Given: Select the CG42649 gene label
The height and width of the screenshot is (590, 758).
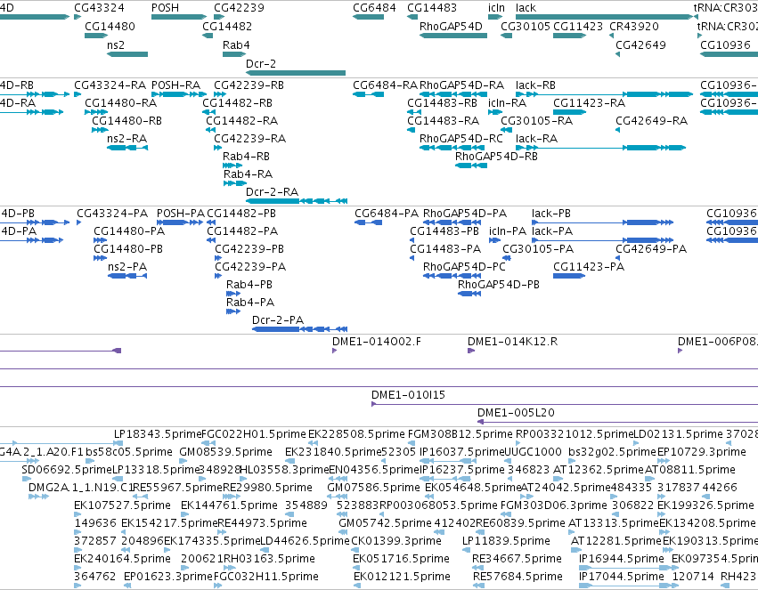Looking at the screenshot, I should [x=640, y=44].
